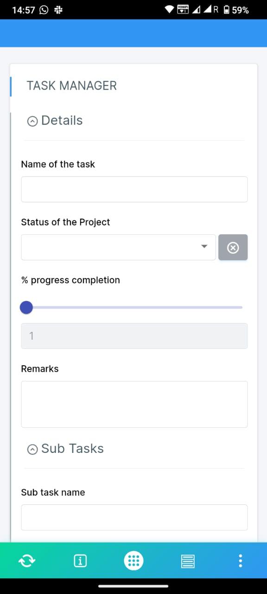Viewport: 267px width, 594px height.
Task: Click the progress completion slider track
Action: pos(134,307)
